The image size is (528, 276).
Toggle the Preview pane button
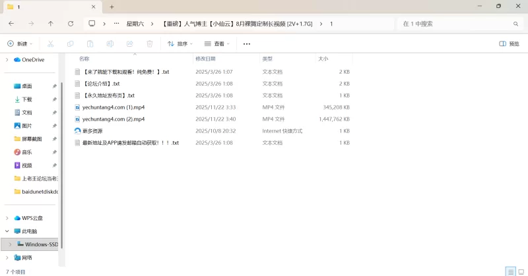tap(509, 44)
